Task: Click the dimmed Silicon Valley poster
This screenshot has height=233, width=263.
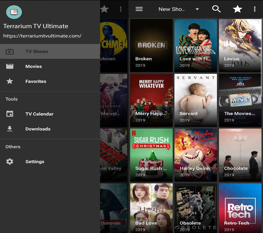Action: (114, 155)
